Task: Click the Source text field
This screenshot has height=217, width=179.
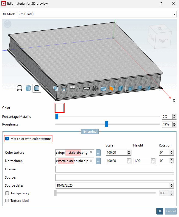Action: coord(115,177)
